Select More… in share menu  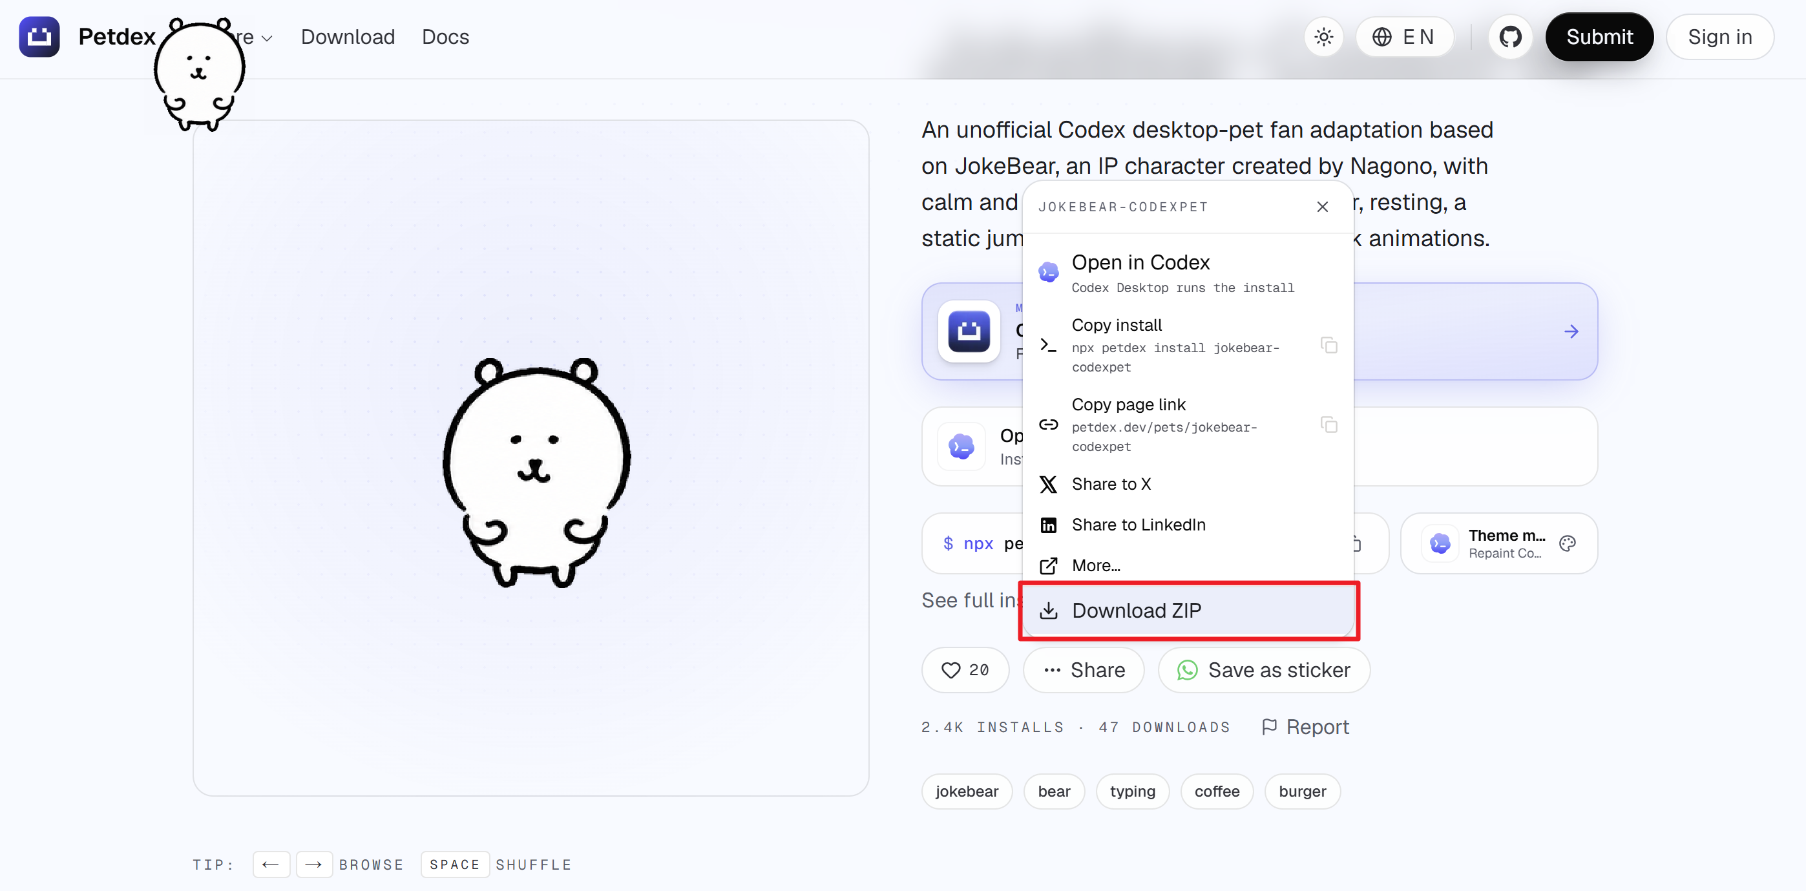click(x=1188, y=565)
